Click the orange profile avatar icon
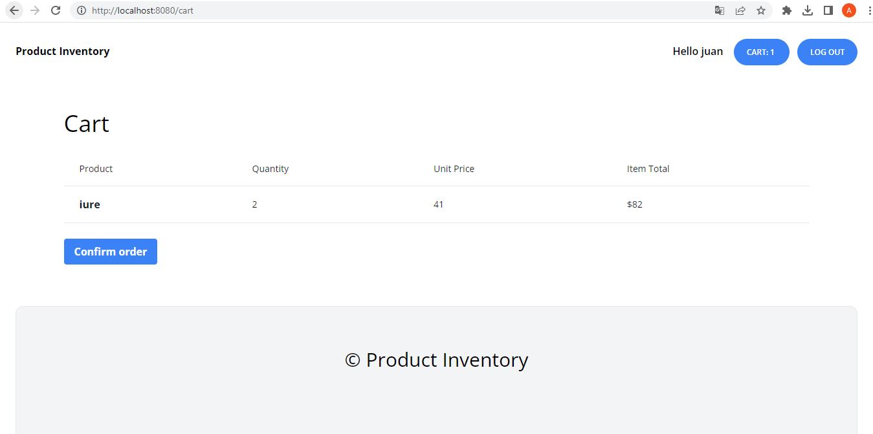 click(848, 10)
